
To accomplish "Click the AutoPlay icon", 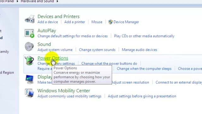I will [x=29, y=33].
